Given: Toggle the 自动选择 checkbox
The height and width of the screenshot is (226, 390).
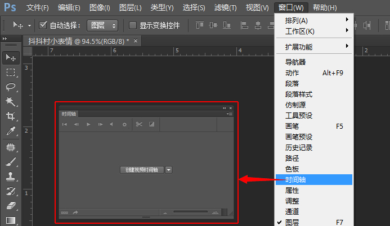Looking at the screenshot, I should point(44,25).
